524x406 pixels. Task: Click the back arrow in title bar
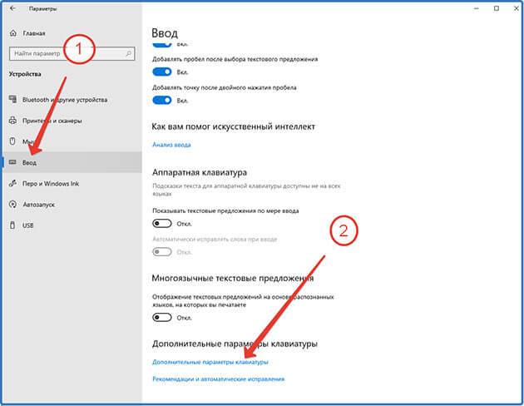pyautogui.click(x=12, y=8)
